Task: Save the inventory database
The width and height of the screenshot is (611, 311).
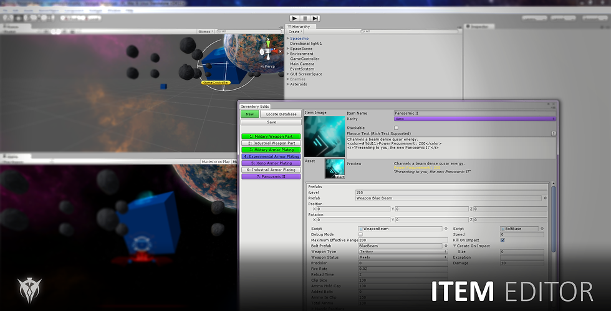Action: pos(271,122)
